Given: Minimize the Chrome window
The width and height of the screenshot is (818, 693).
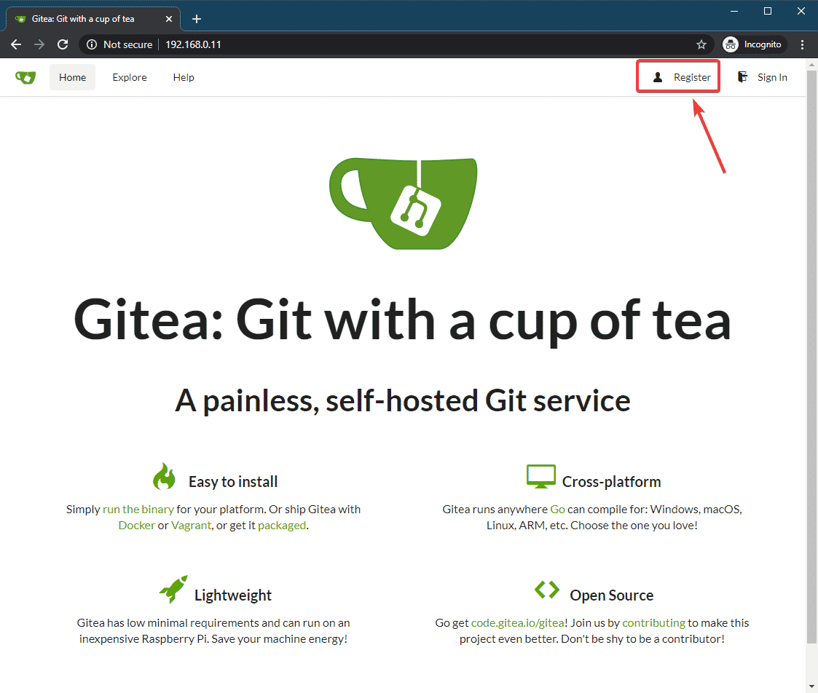Looking at the screenshot, I should pos(734,11).
